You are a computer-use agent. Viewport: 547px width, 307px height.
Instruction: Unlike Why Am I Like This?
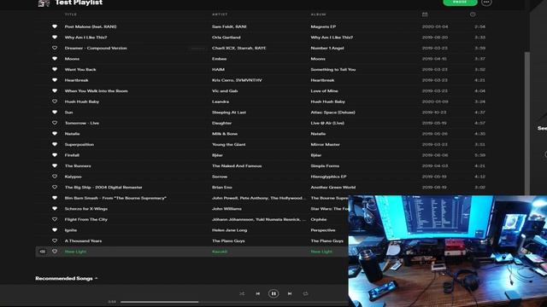(55, 38)
